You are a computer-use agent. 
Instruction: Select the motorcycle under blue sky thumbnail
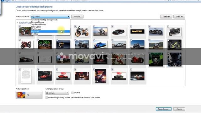click(137, 45)
